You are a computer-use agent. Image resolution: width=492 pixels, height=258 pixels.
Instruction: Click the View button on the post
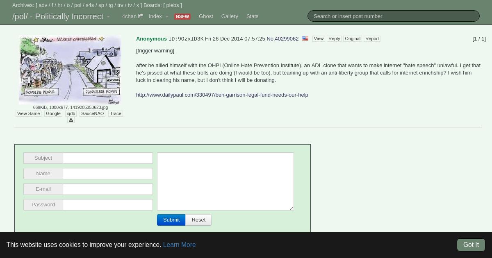pos(319,38)
